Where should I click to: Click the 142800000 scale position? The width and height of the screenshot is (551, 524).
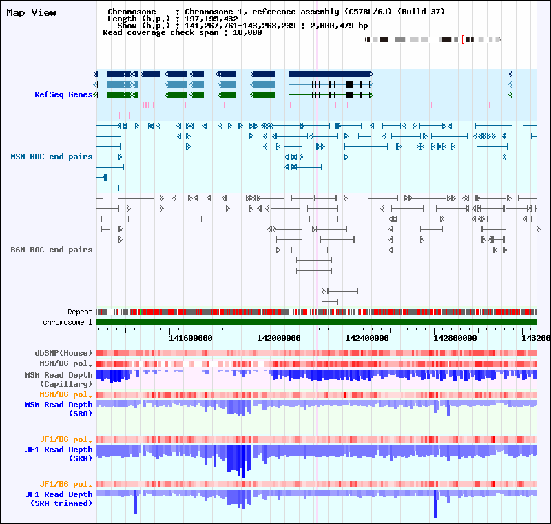coord(455,338)
